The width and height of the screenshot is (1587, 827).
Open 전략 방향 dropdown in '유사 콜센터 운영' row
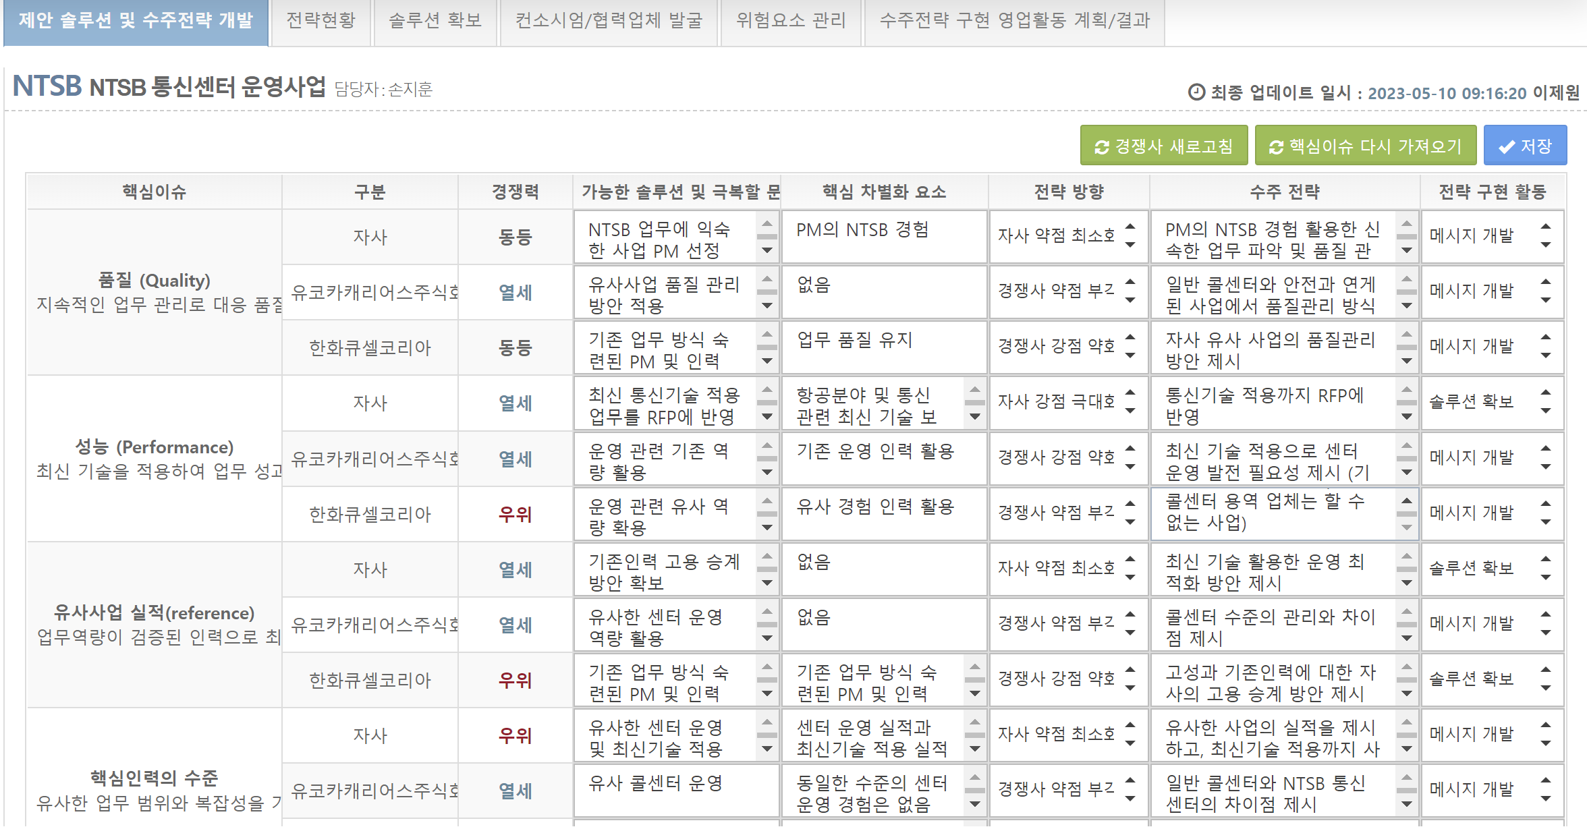[x=1069, y=790]
